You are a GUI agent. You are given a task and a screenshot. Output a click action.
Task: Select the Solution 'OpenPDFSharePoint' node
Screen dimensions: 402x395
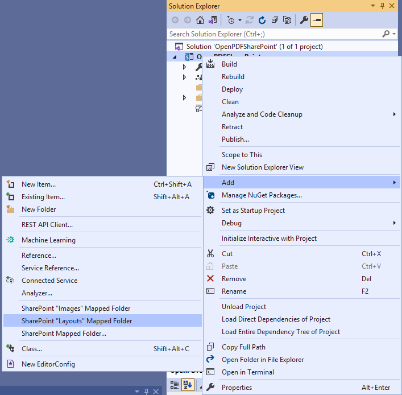254,47
